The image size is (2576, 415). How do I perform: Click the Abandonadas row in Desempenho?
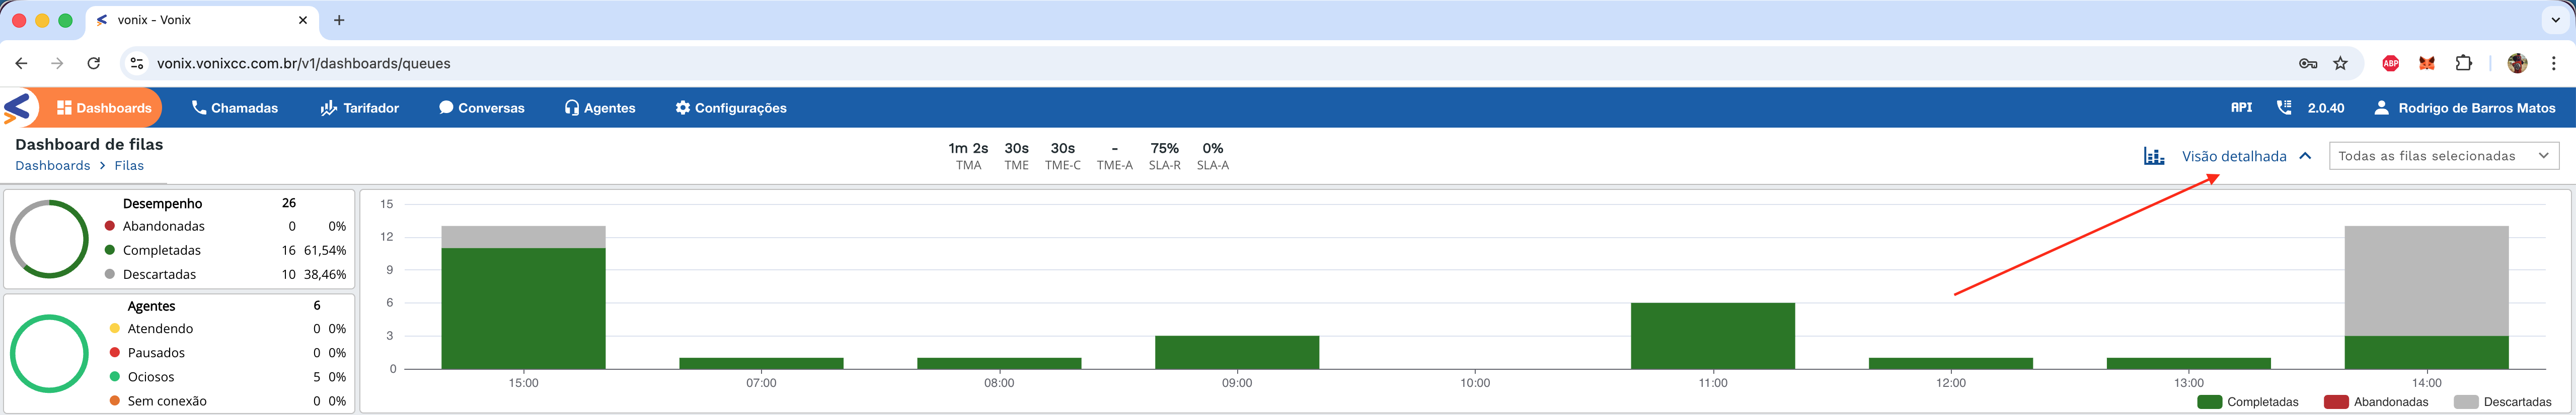pyautogui.click(x=226, y=227)
